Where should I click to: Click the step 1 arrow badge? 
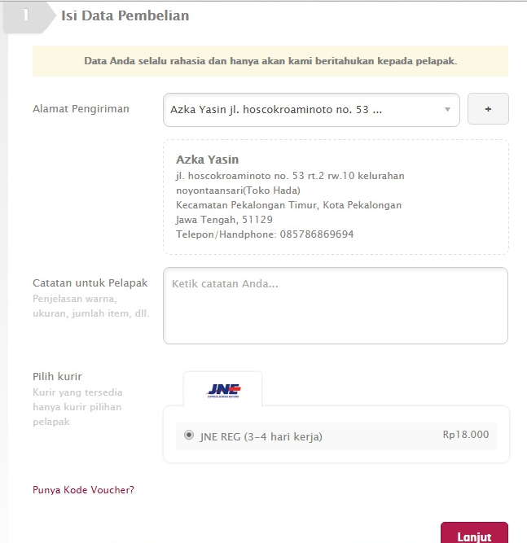(29, 16)
